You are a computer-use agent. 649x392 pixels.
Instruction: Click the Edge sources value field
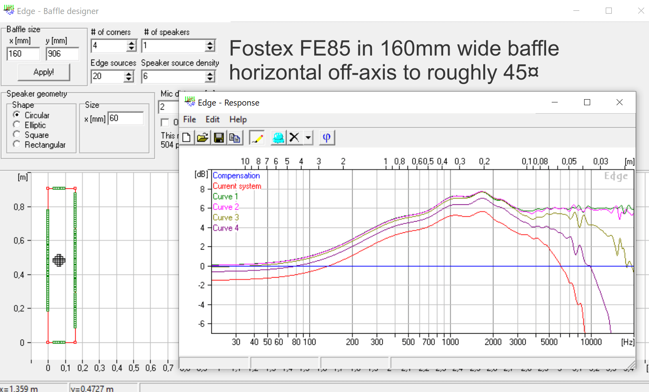click(x=107, y=76)
